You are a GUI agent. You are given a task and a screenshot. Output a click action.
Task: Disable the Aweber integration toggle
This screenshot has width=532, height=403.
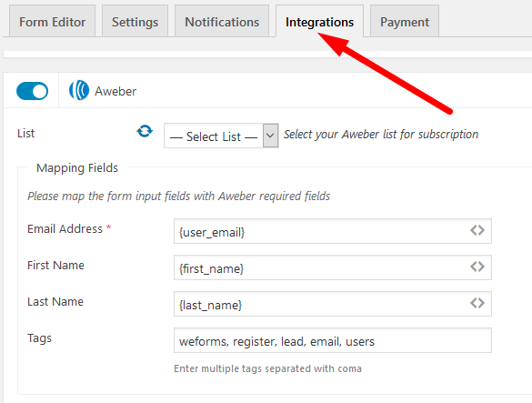(x=32, y=91)
